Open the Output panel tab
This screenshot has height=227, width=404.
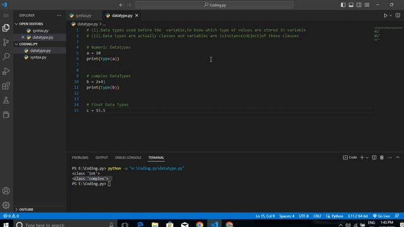click(102, 158)
